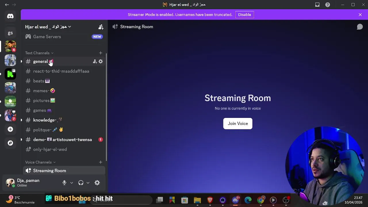The width and height of the screenshot is (368, 207).
Task: Mute the microphone
Action: click(64, 183)
